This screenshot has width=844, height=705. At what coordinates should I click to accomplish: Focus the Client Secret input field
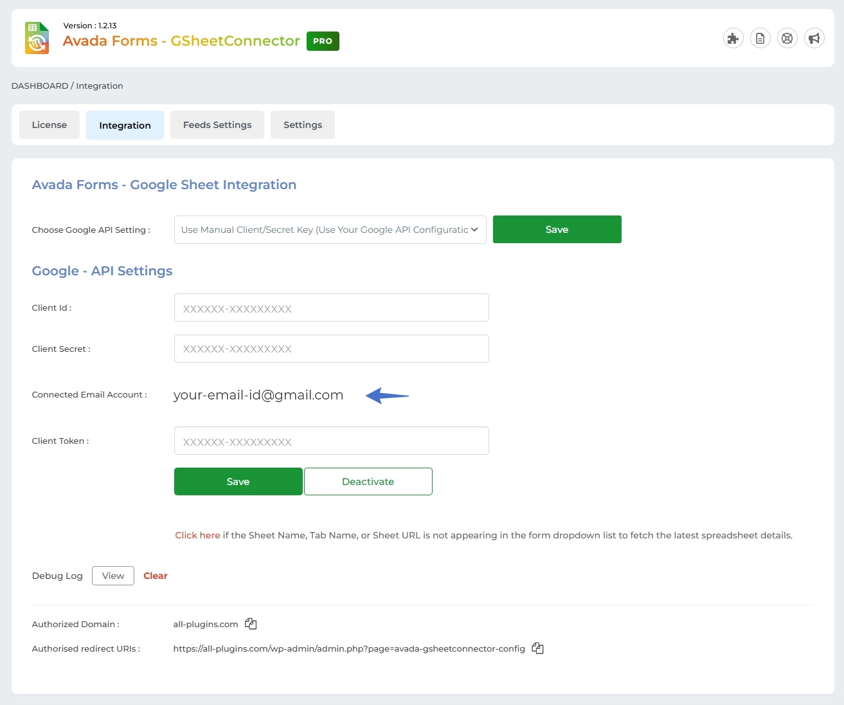[331, 349]
